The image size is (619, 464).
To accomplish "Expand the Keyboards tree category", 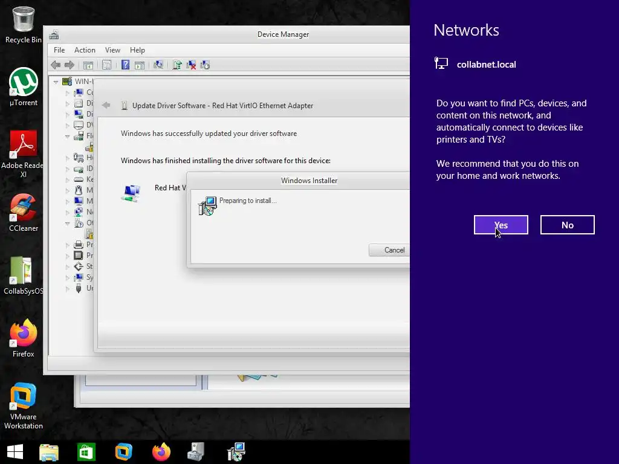I will [x=68, y=179].
